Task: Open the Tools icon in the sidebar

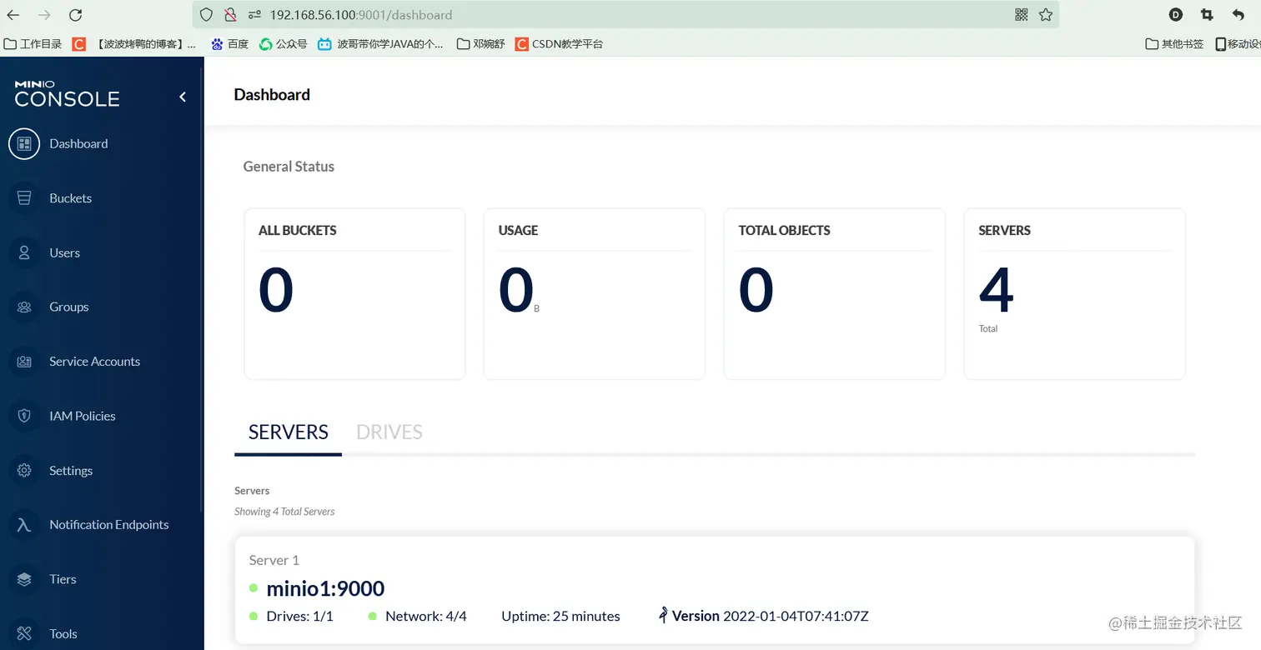Action: point(24,633)
